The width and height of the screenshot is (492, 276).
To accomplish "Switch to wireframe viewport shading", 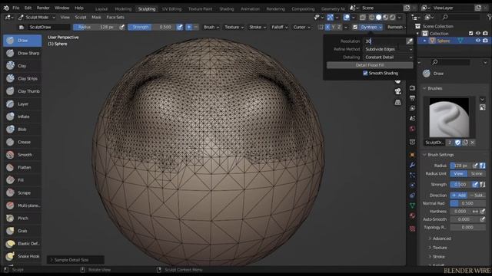I will pyautogui.click(x=372, y=18).
